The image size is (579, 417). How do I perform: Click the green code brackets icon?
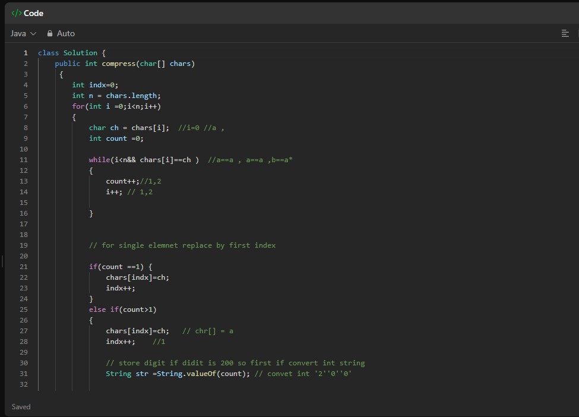(x=17, y=13)
